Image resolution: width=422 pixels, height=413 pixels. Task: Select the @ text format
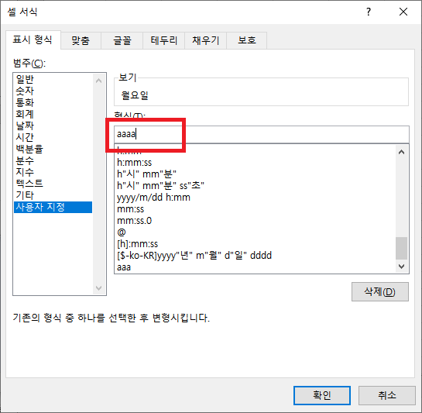click(256, 232)
